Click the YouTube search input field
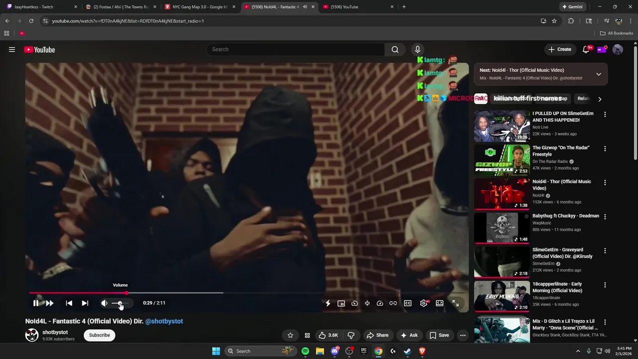Viewport: 638px width, 359px height. point(296,49)
